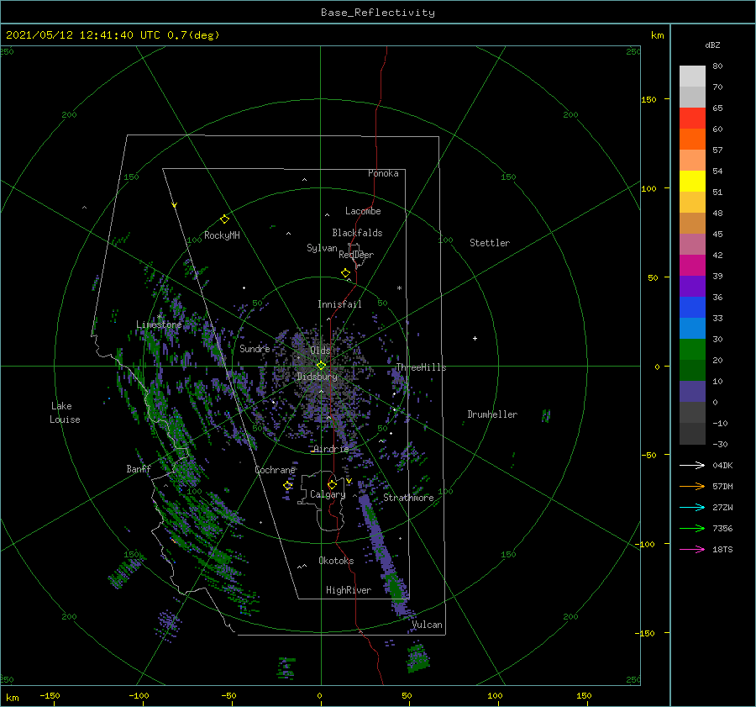The width and height of the screenshot is (756, 707).
Task: Click the Banff label
Action: 139,469
